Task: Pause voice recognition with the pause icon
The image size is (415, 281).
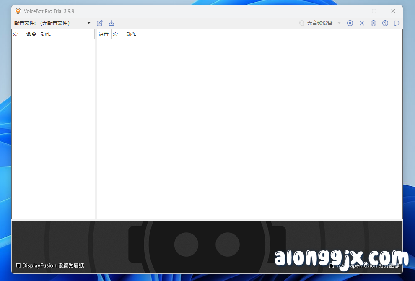Action: (x=350, y=23)
